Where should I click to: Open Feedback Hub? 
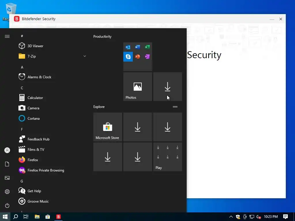(52, 139)
